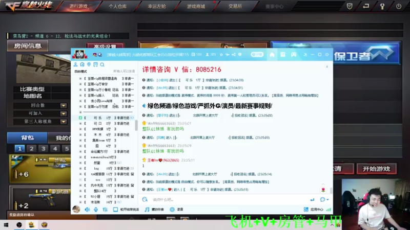
Task: Open the 可加入 dropdown arrow
Action: tap(64, 113)
